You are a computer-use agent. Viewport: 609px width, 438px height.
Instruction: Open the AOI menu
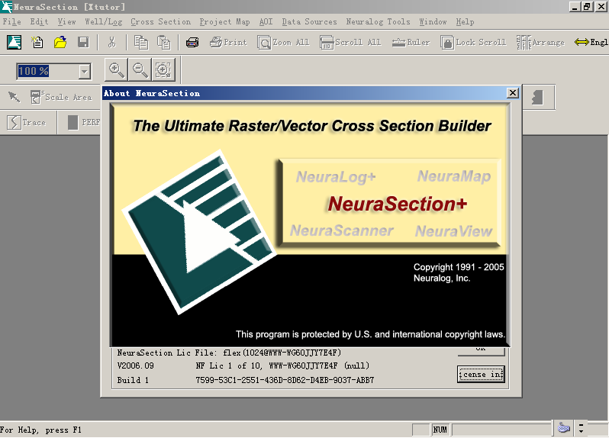266,21
